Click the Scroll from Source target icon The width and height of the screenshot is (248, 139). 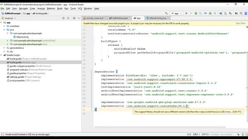coord(63,18)
